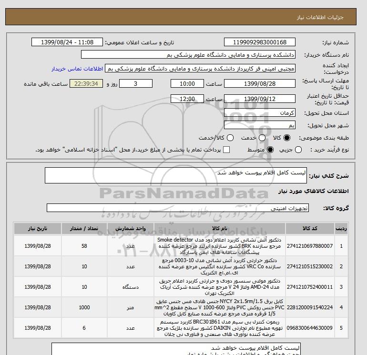The height and width of the screenshot is (355, 367).
Task: Click the buyer organization name field
Action: coord(188,54)
